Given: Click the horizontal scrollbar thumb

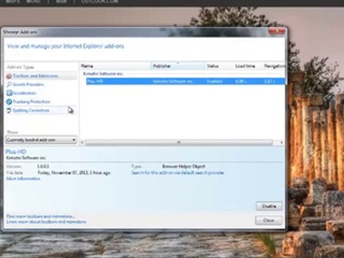Looking at the screenshot, I should [x=179, y=142].
